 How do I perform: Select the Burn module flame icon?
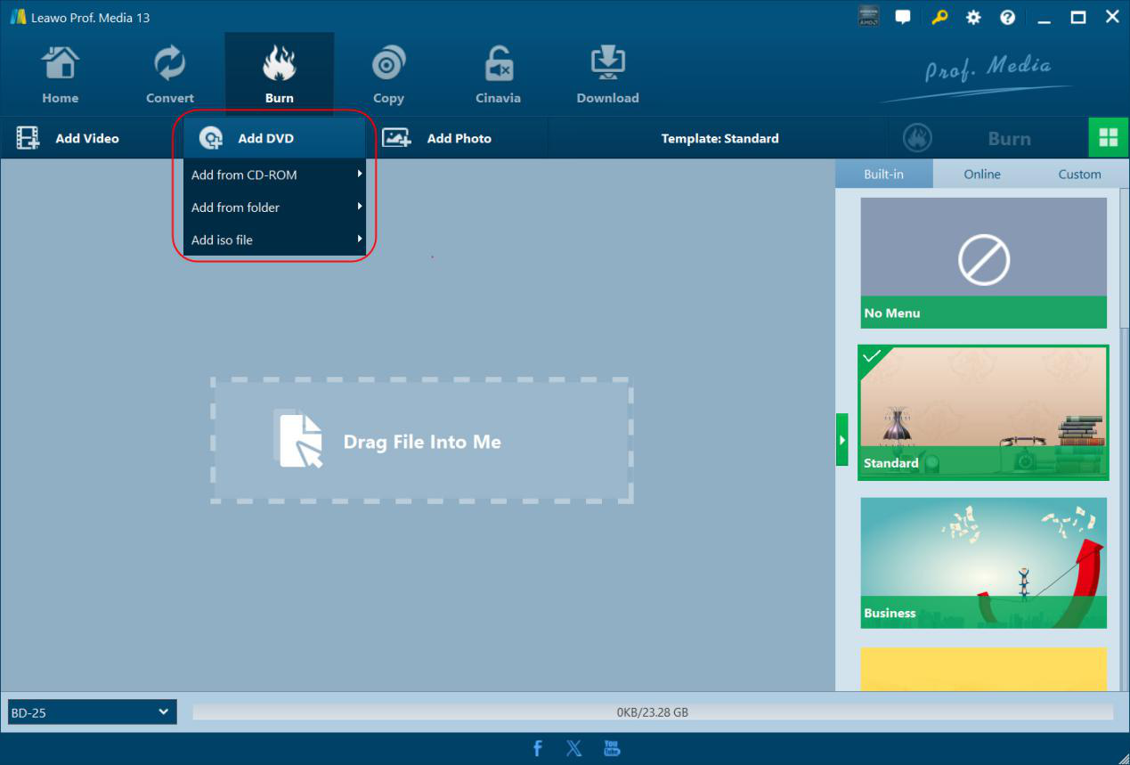[279, 65]
